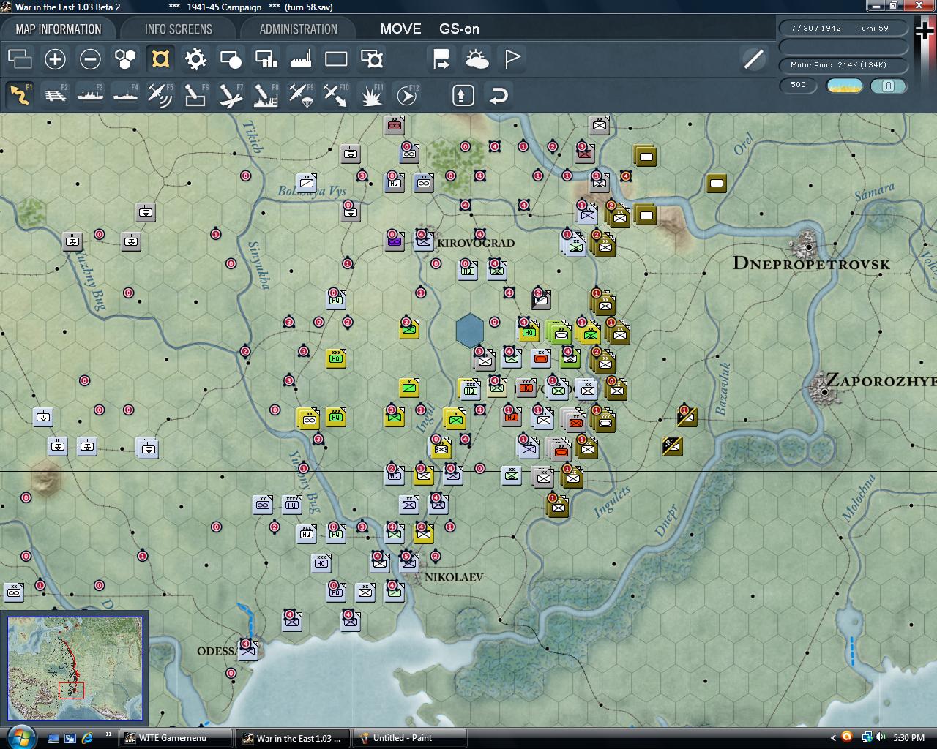
Task: Click the overlapping windows map toggle icon
Action: [x=20, y=59]
